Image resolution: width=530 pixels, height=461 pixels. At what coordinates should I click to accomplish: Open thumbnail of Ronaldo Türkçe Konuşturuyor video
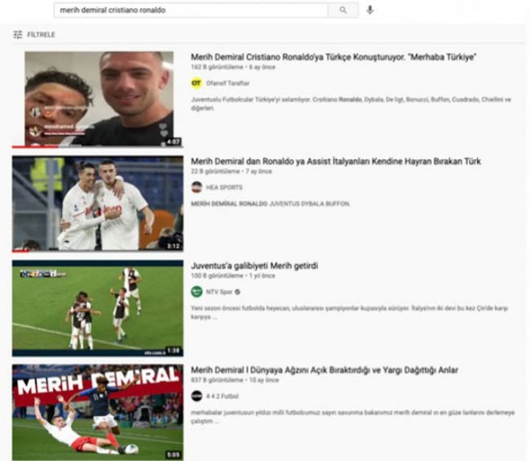pyautogui.click(x=99, y=99)
